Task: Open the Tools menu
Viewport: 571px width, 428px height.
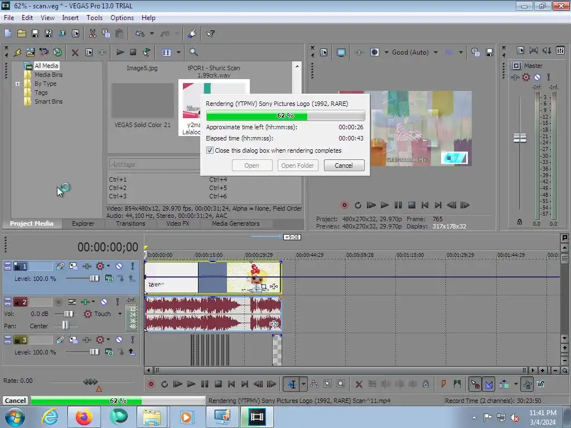Action: pos(94,18)
